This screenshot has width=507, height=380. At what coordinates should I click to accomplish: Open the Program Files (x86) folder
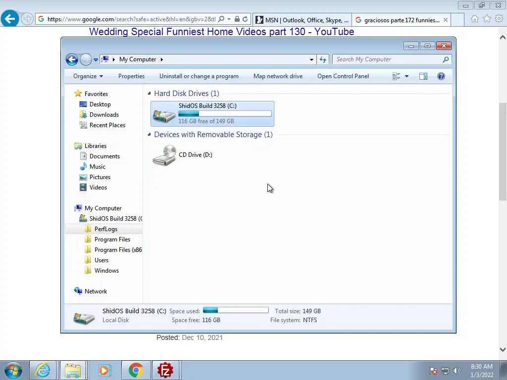pos(118,250)
